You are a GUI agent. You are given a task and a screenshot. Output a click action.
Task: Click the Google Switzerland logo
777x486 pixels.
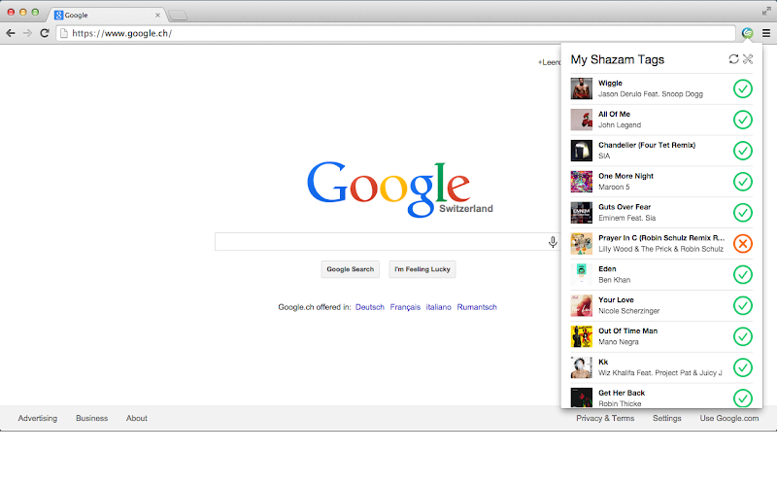399,189
